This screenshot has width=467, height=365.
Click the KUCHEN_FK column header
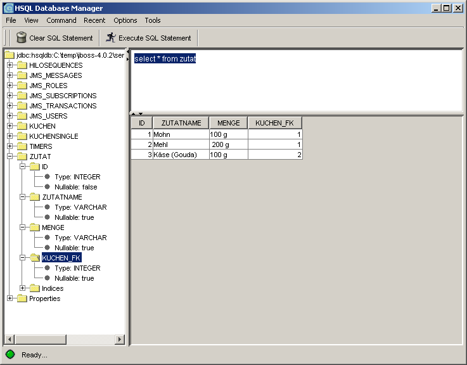tap(275, 123)
